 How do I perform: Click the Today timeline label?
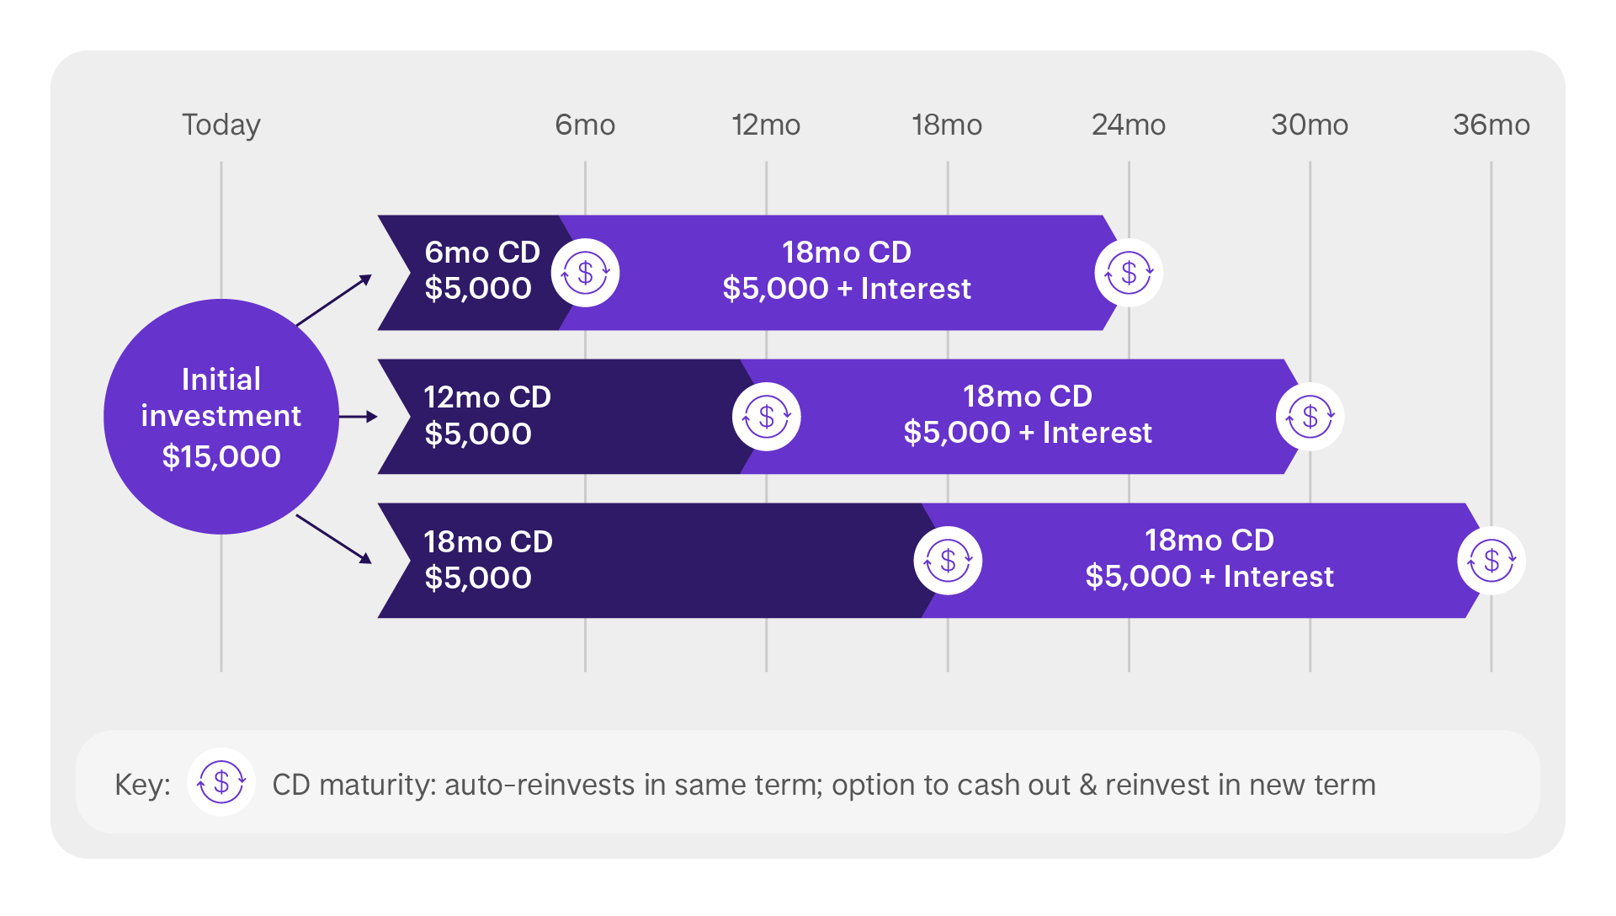pos(221,125)
